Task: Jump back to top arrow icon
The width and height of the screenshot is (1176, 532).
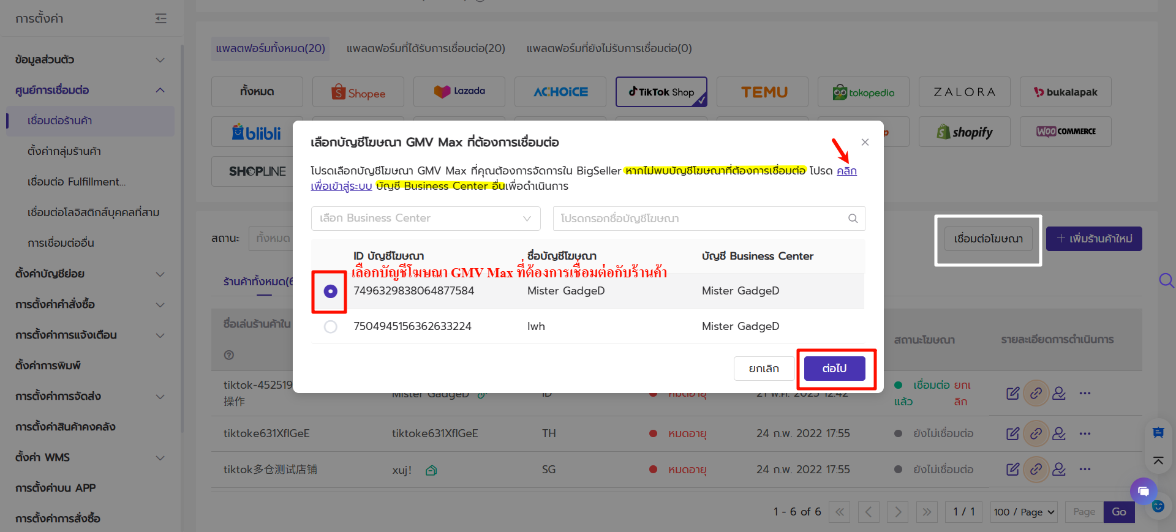Action: (x=1158, y=460)
